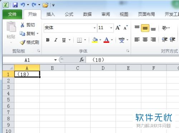Screen dimensions: 179x133
Task: Open Customize Quick Access Toolbar menu
Action: (53, 5)
